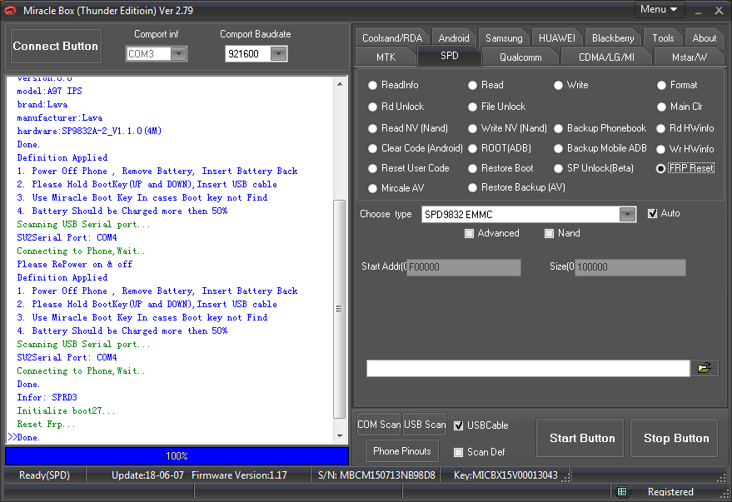732x502 pixels.
Task: Open the Mstar/W tab
Action: pyautogui.click(x=690, y=57)
